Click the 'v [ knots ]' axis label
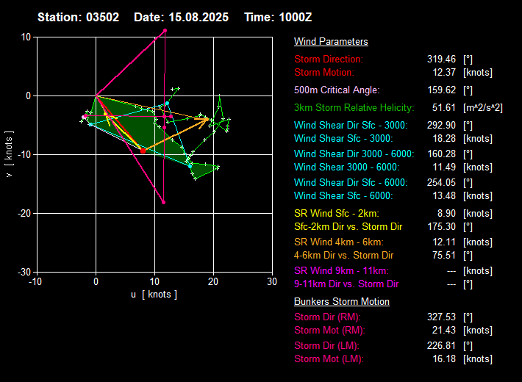The height and width of the screenshot is (382, 522). pos(9,154)
